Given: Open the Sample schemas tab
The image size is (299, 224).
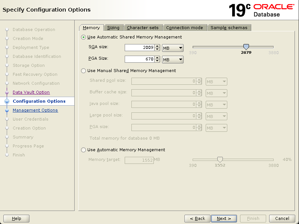Looking at the screenshot, I should click(x=229, y=28).
